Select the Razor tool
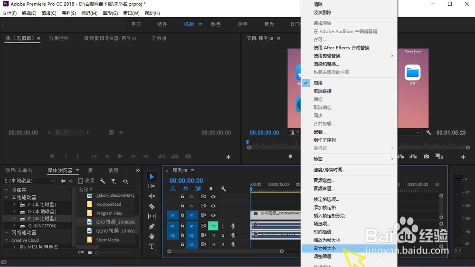 [x=152, y=206]
